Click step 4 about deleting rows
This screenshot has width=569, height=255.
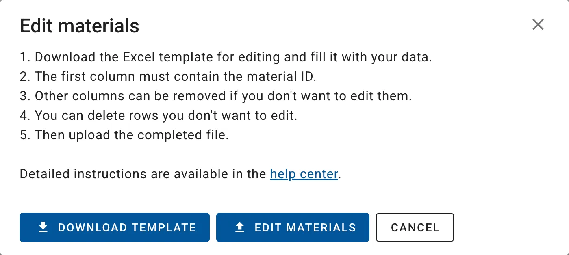[159, 116]
